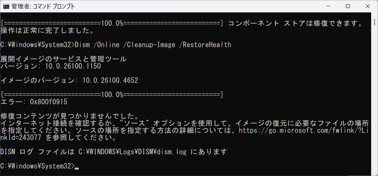Minimize the Command Prompt window
Screen dimensions: 378x176
328,6
